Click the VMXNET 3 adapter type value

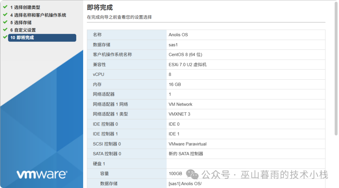tap(179, 114)
